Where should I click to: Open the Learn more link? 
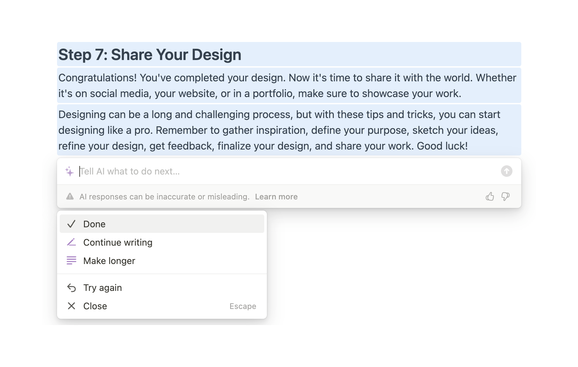pos(276,197)
